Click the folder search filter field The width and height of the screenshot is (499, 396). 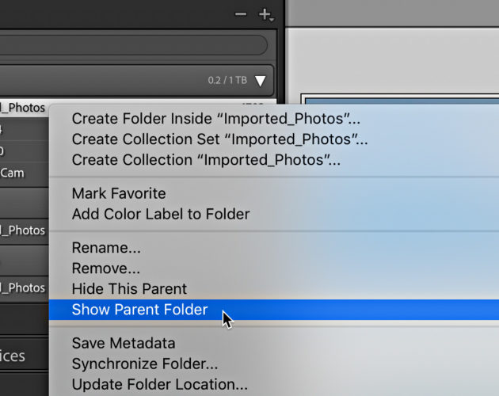coord(133,45)
